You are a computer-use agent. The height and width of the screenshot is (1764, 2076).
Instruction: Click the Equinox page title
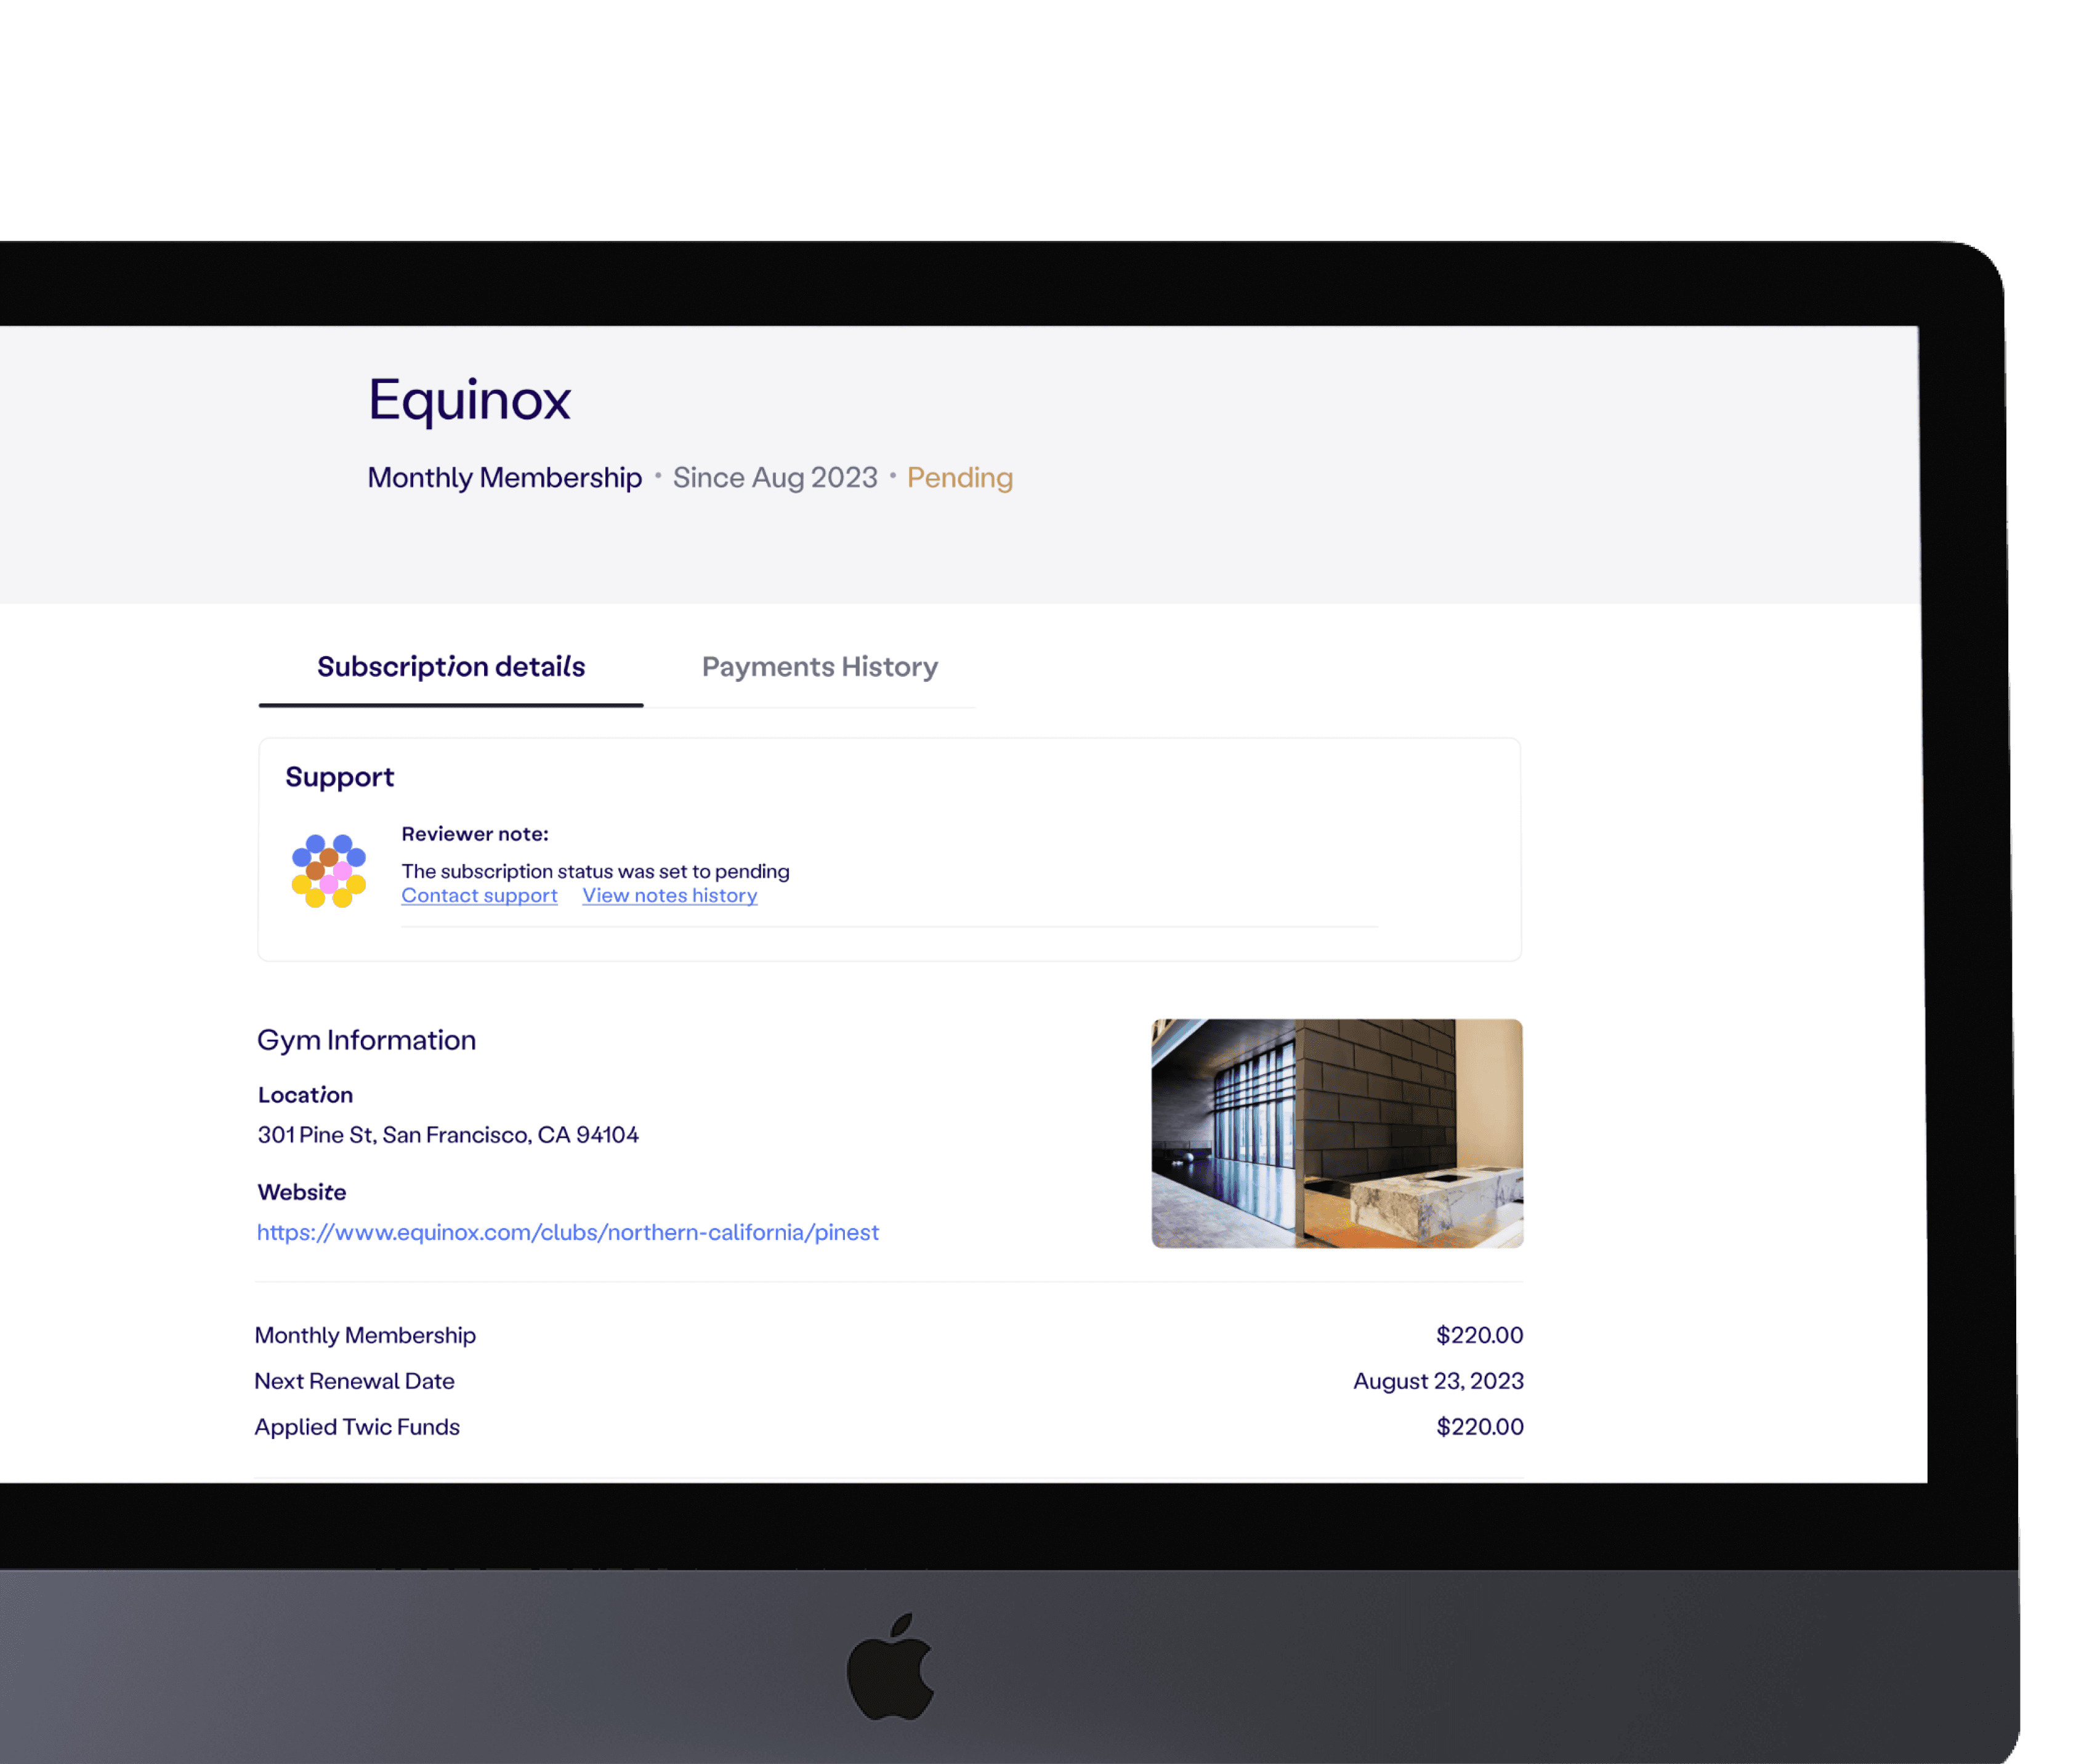(x=469, y=400)
